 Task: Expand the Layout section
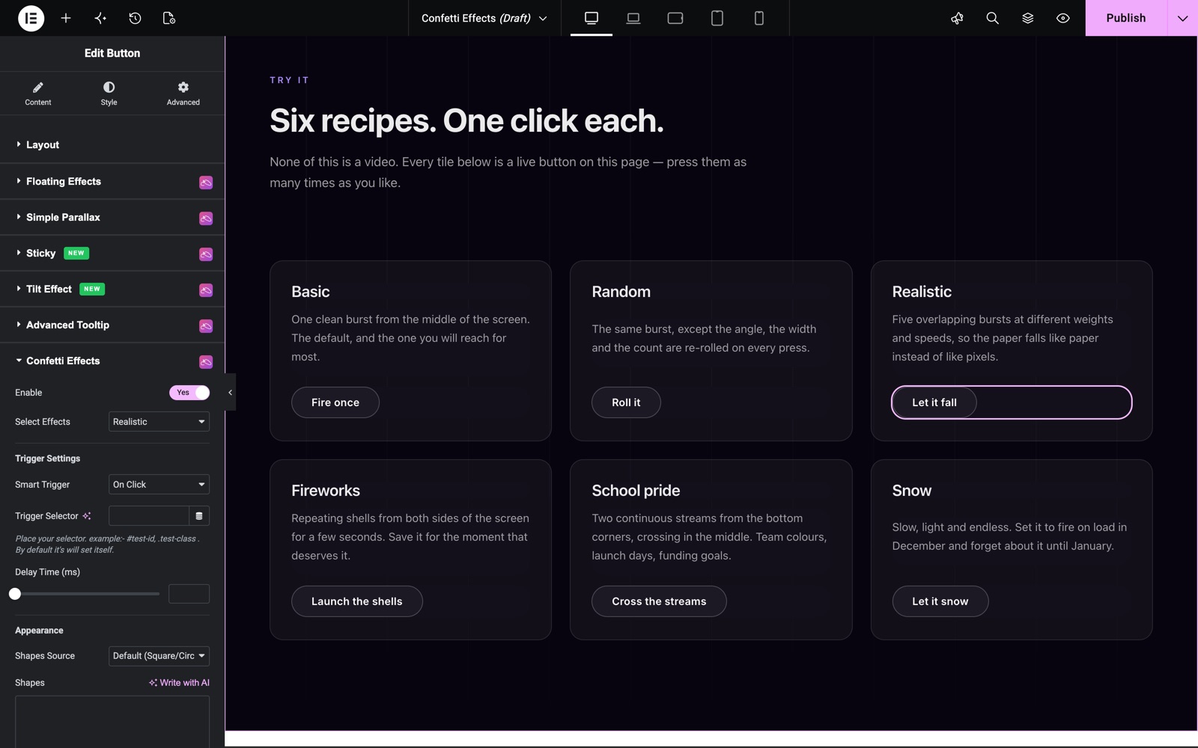[112, 145]
